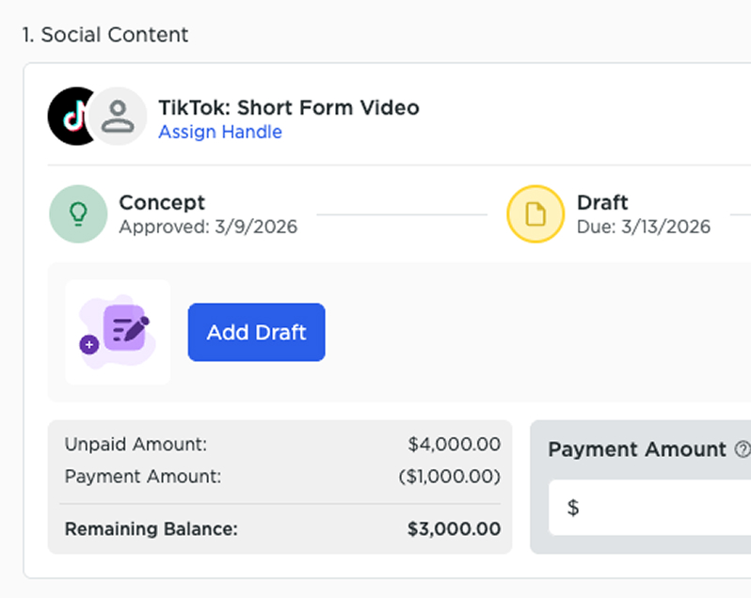This screenshot has width=751, height=598.
Task: Click the Due: 3/13/2026 date text
Action: 644,227
